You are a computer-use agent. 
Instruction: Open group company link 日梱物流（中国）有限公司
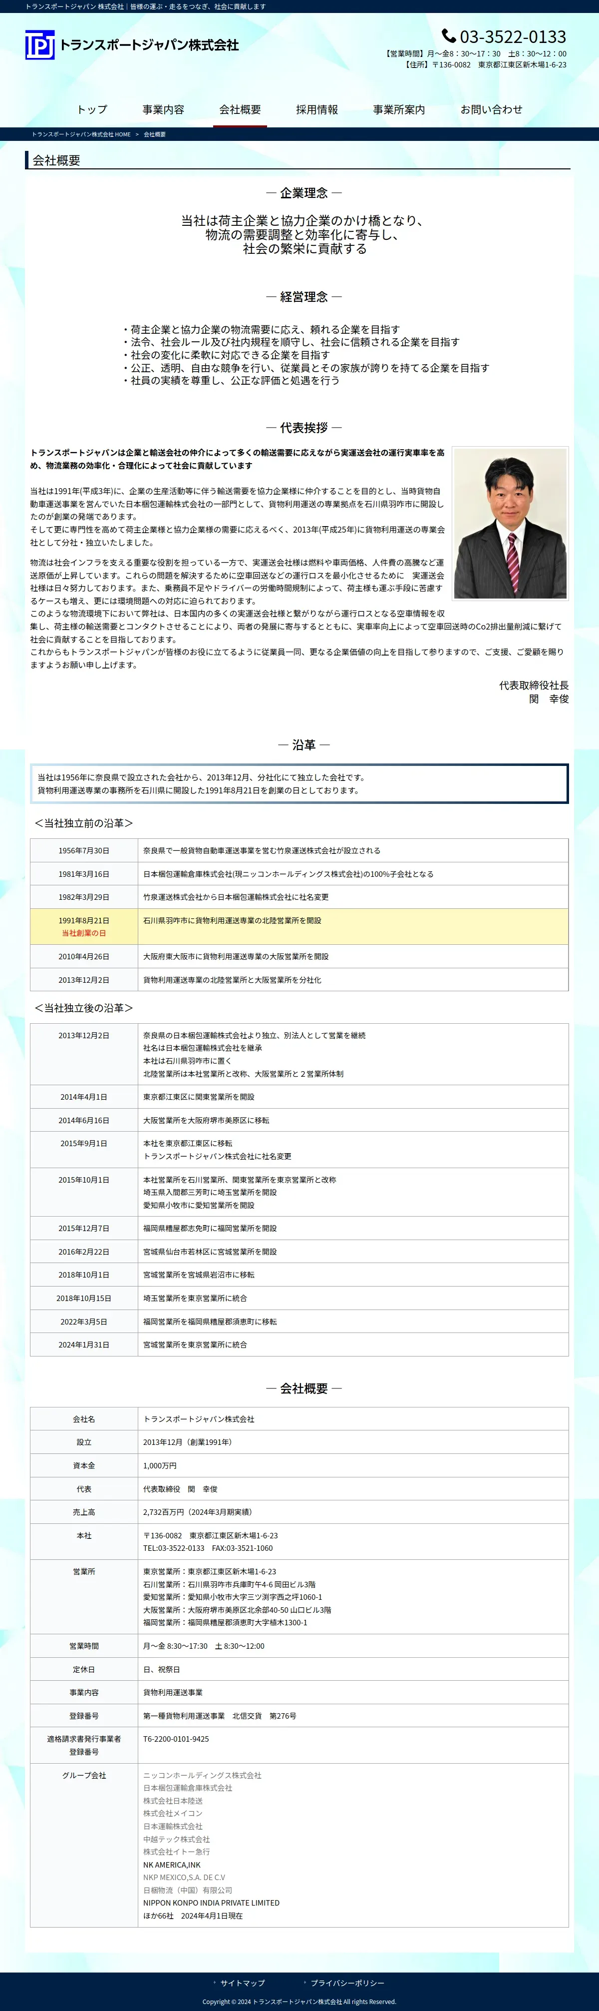pyautogui.click(x=187, y=1890)
